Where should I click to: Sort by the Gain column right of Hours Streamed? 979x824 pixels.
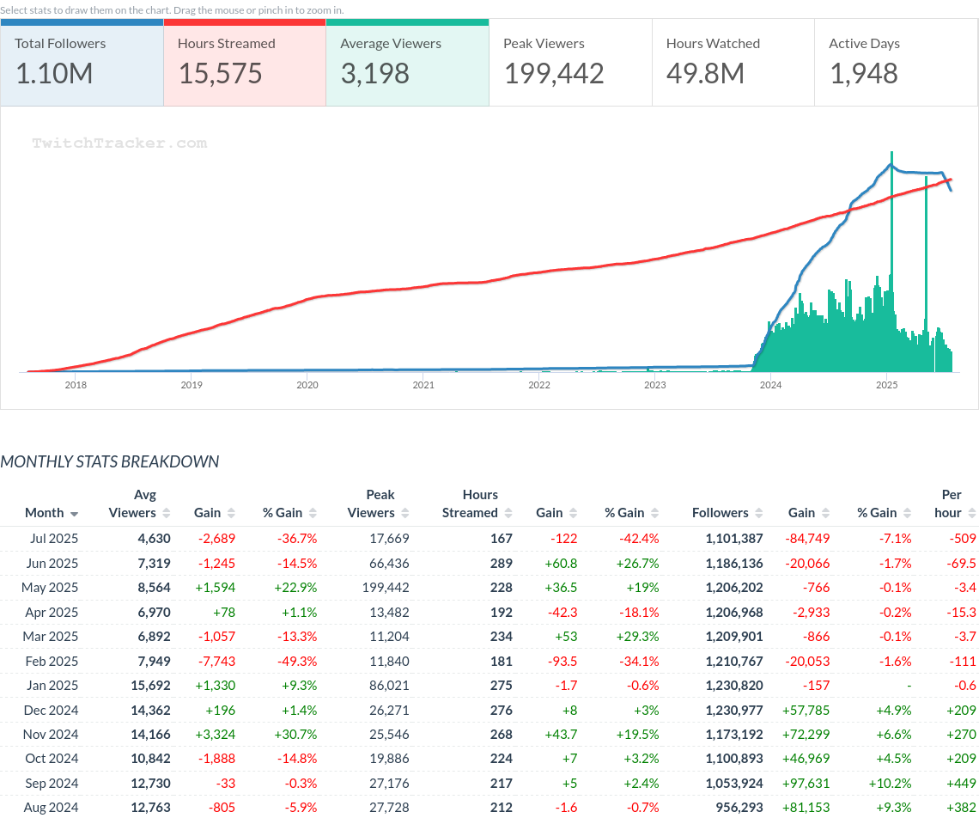pos(573,513)
